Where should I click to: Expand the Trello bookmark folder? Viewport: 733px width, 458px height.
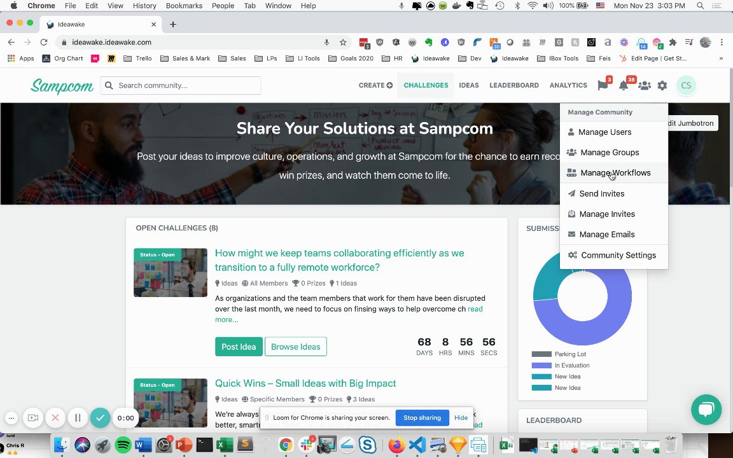[x=138, y=59]
